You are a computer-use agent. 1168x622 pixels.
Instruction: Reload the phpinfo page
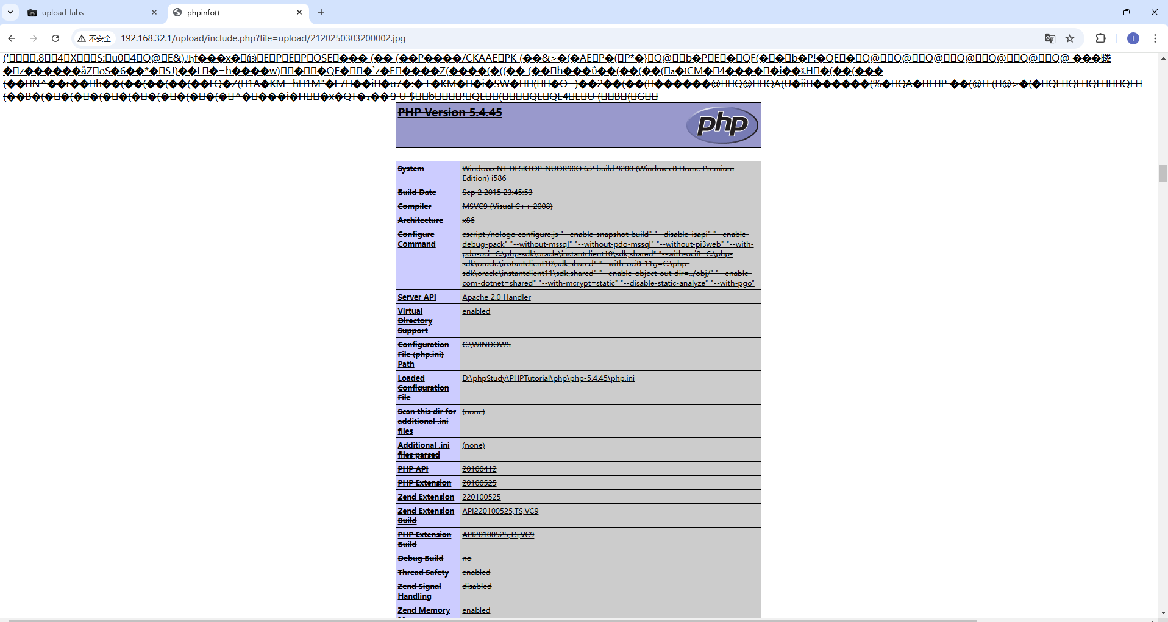55,38
